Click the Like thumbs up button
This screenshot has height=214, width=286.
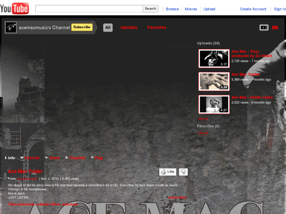pyautogui.click(x=168, y=172)
